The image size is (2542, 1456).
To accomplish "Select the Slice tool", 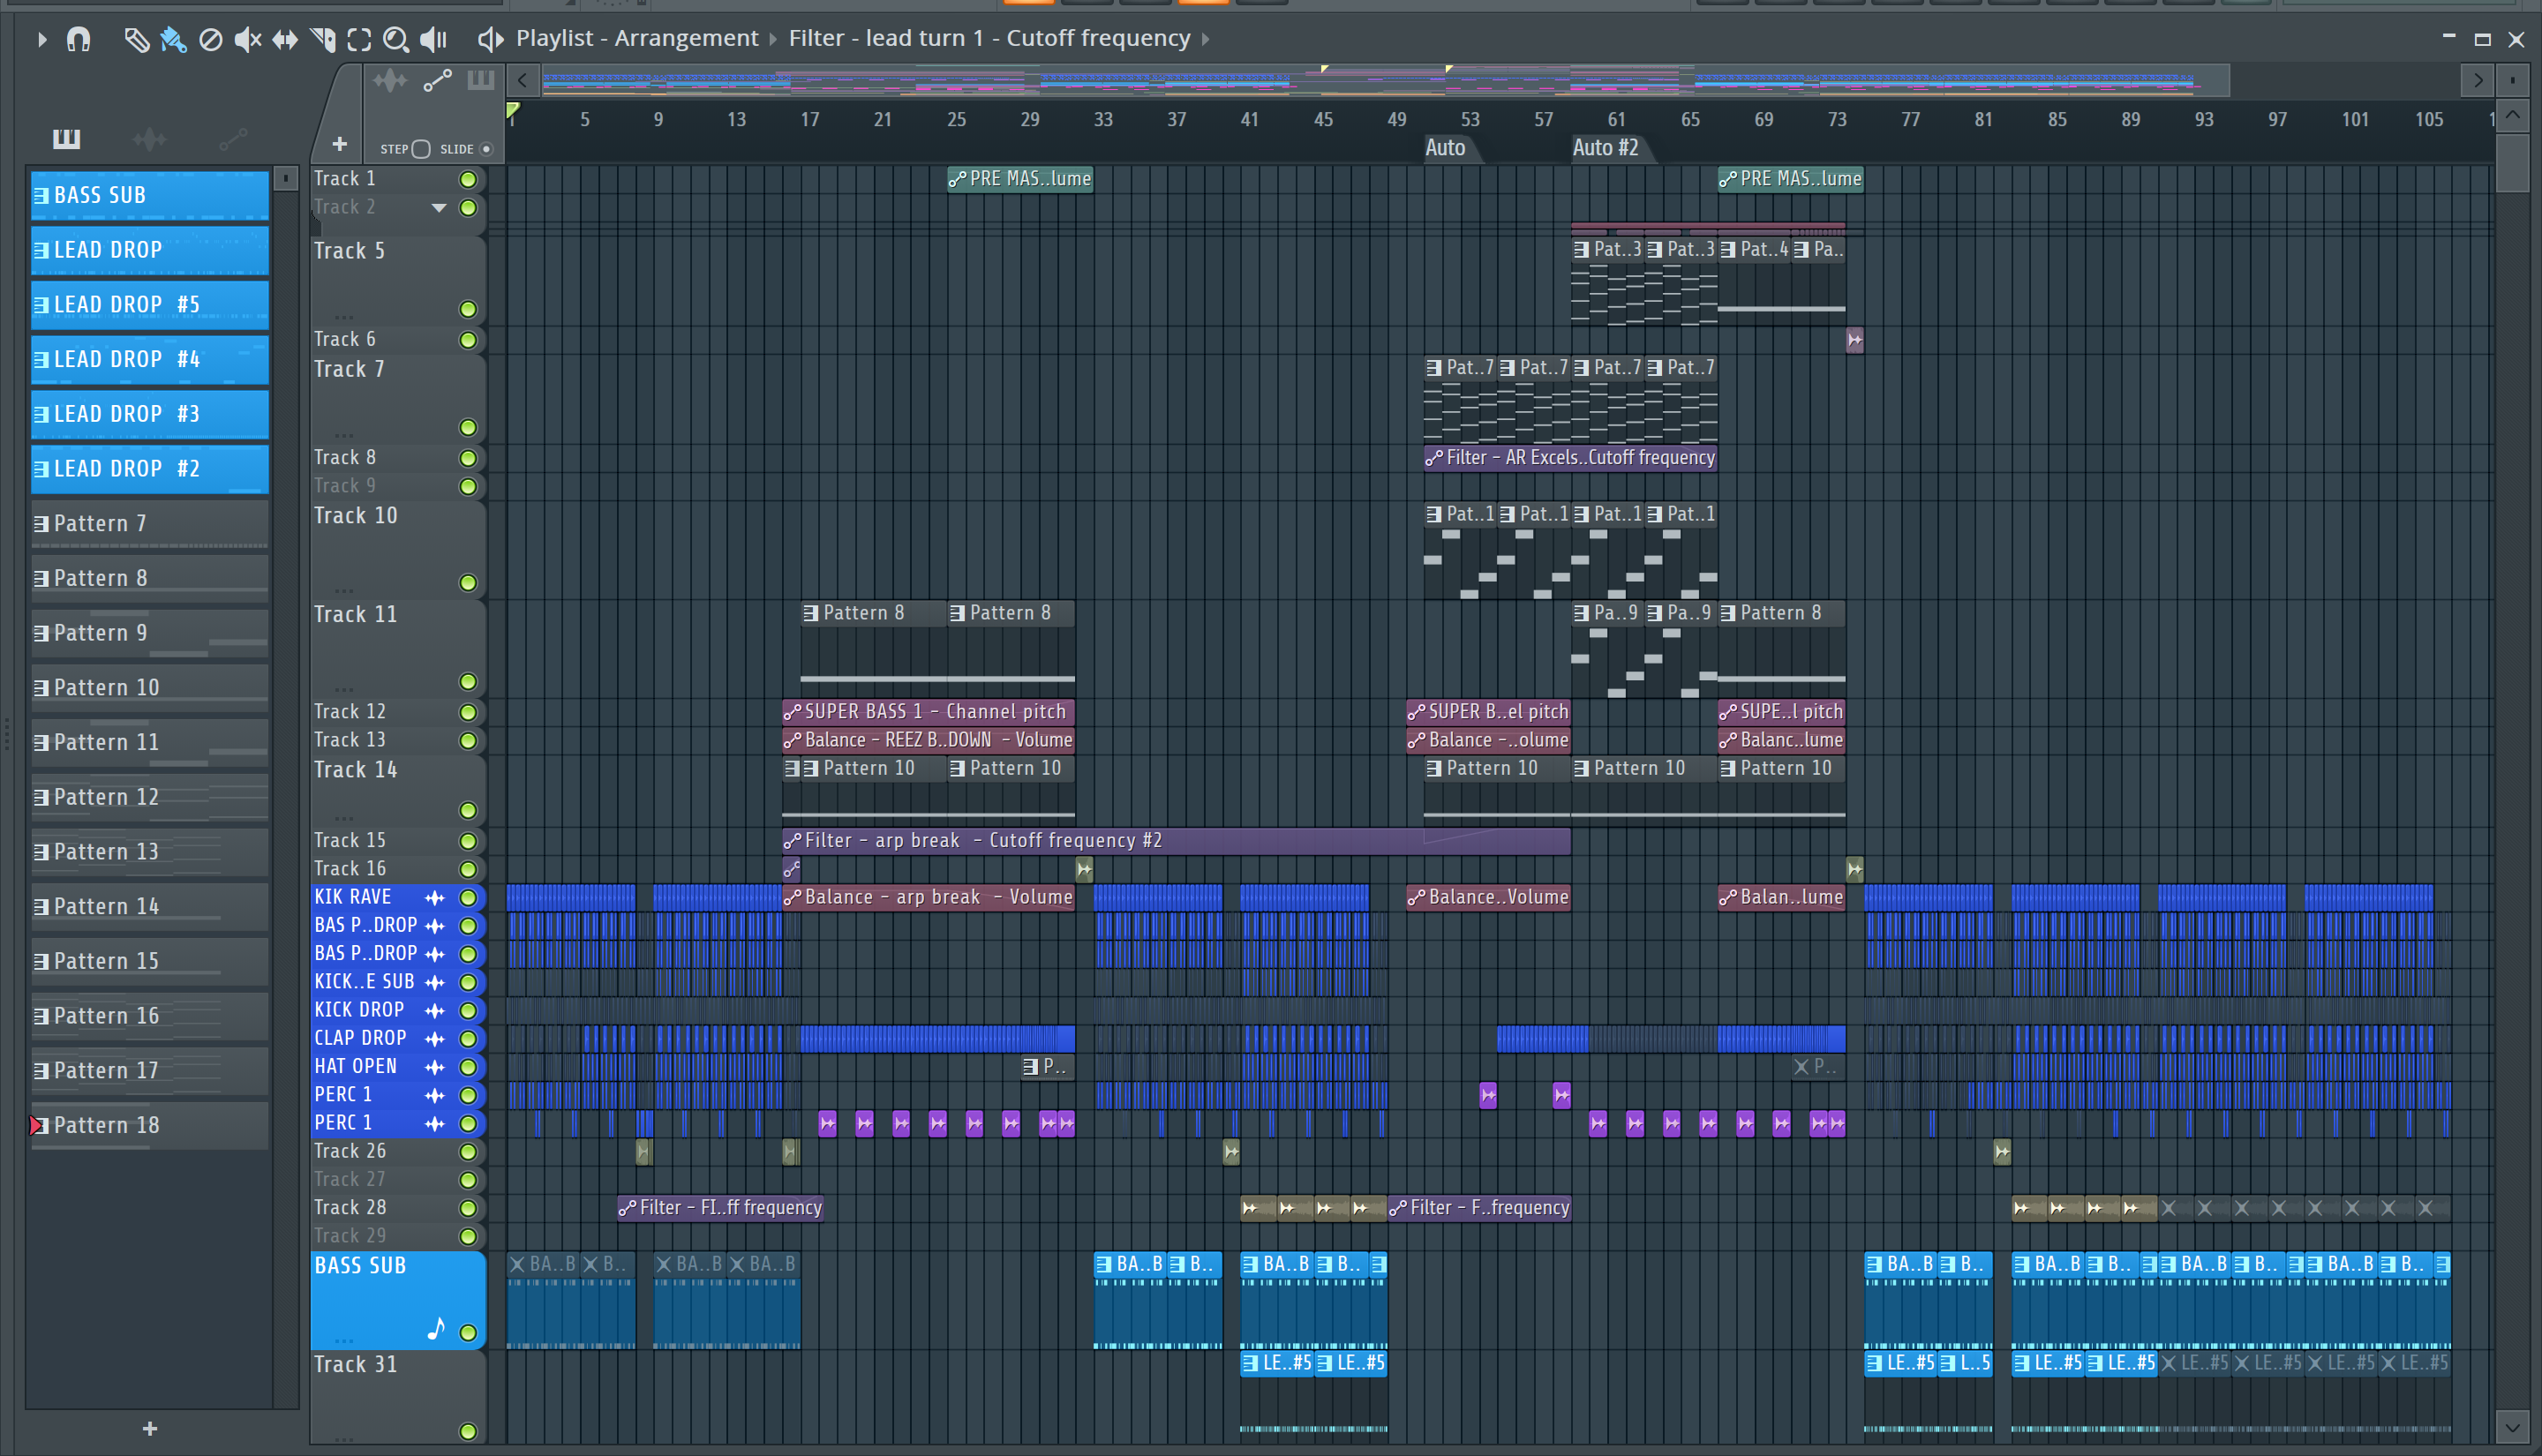I will (322, 39).
